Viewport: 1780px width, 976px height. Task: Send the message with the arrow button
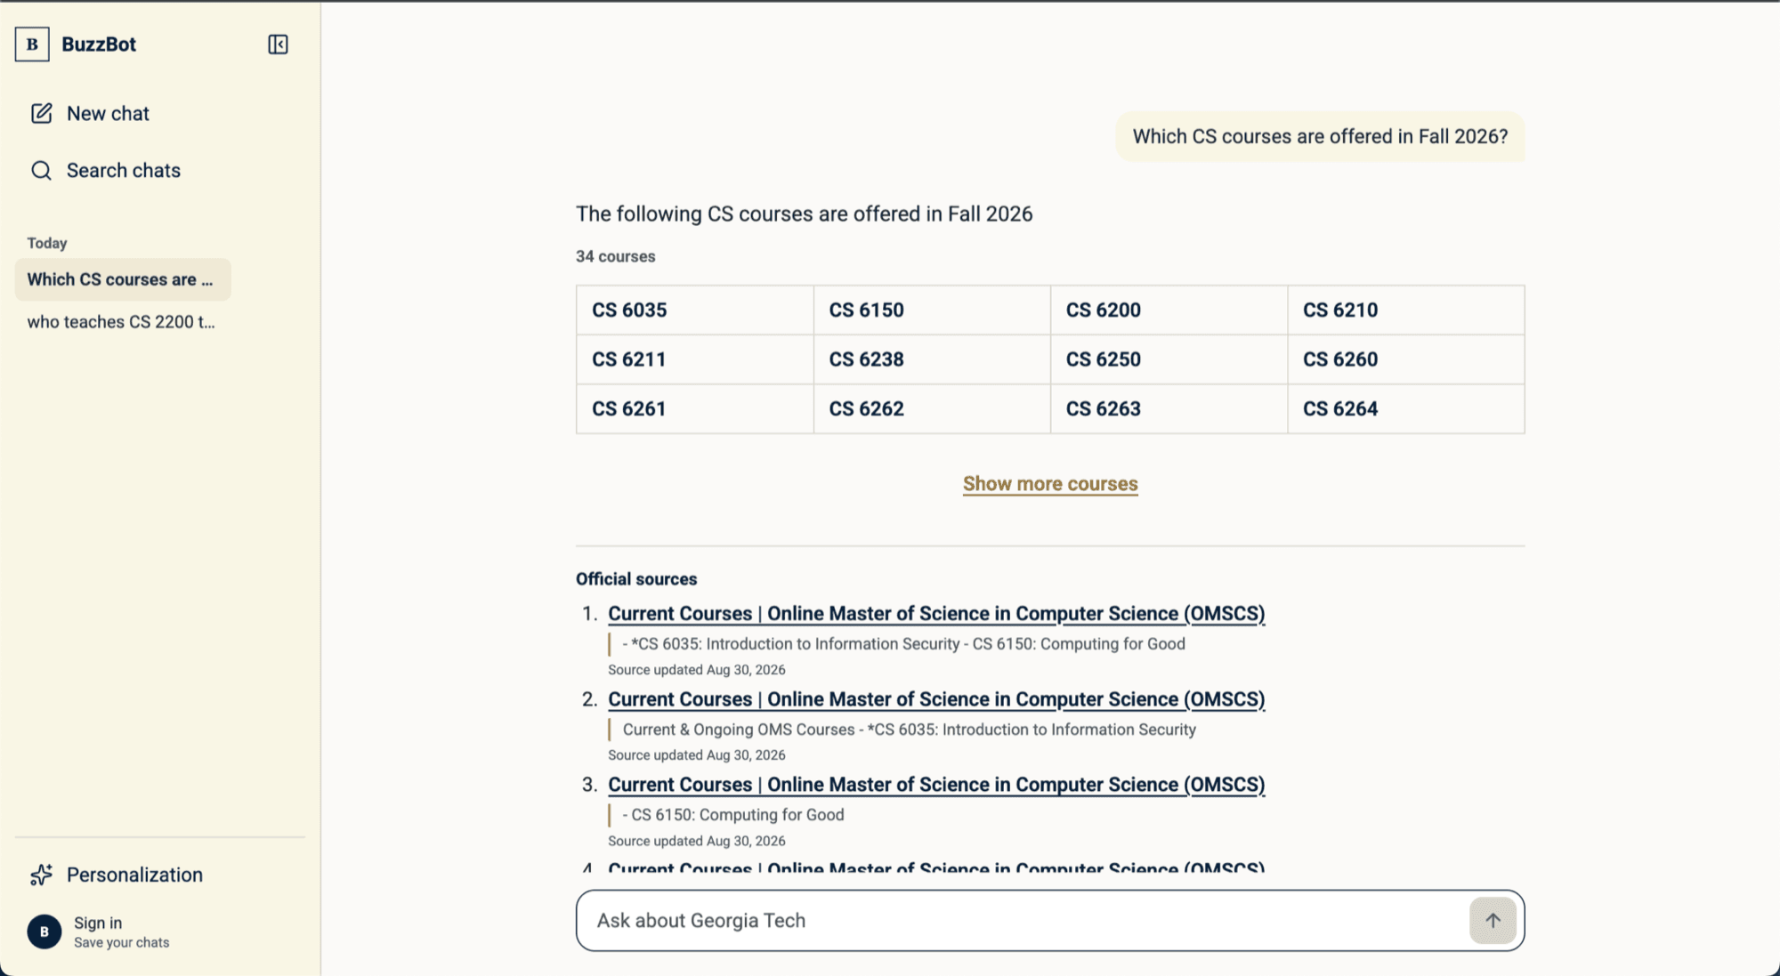[1493, 921]
